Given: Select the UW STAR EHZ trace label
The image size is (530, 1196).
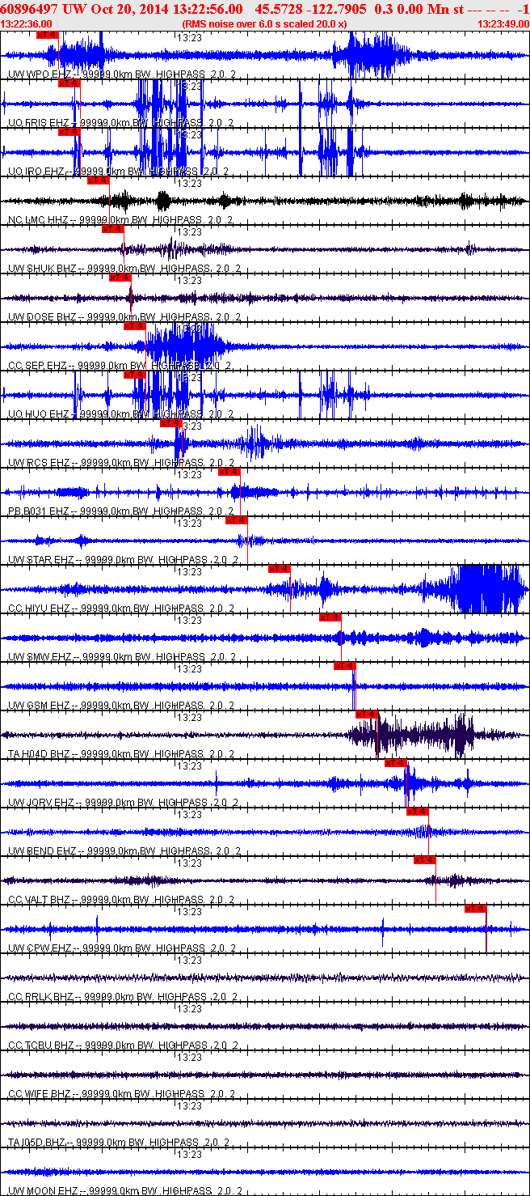Looking at the screenshot, I should pyautogui.click(x=124, y=560).
